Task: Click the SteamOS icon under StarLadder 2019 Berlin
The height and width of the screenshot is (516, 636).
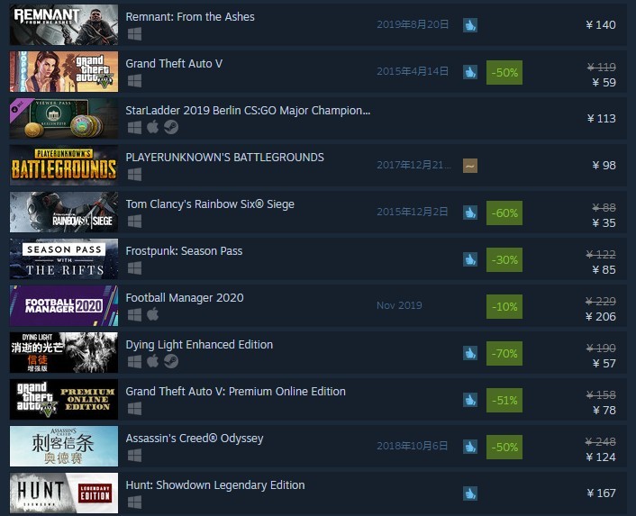Action: [171, 127]
